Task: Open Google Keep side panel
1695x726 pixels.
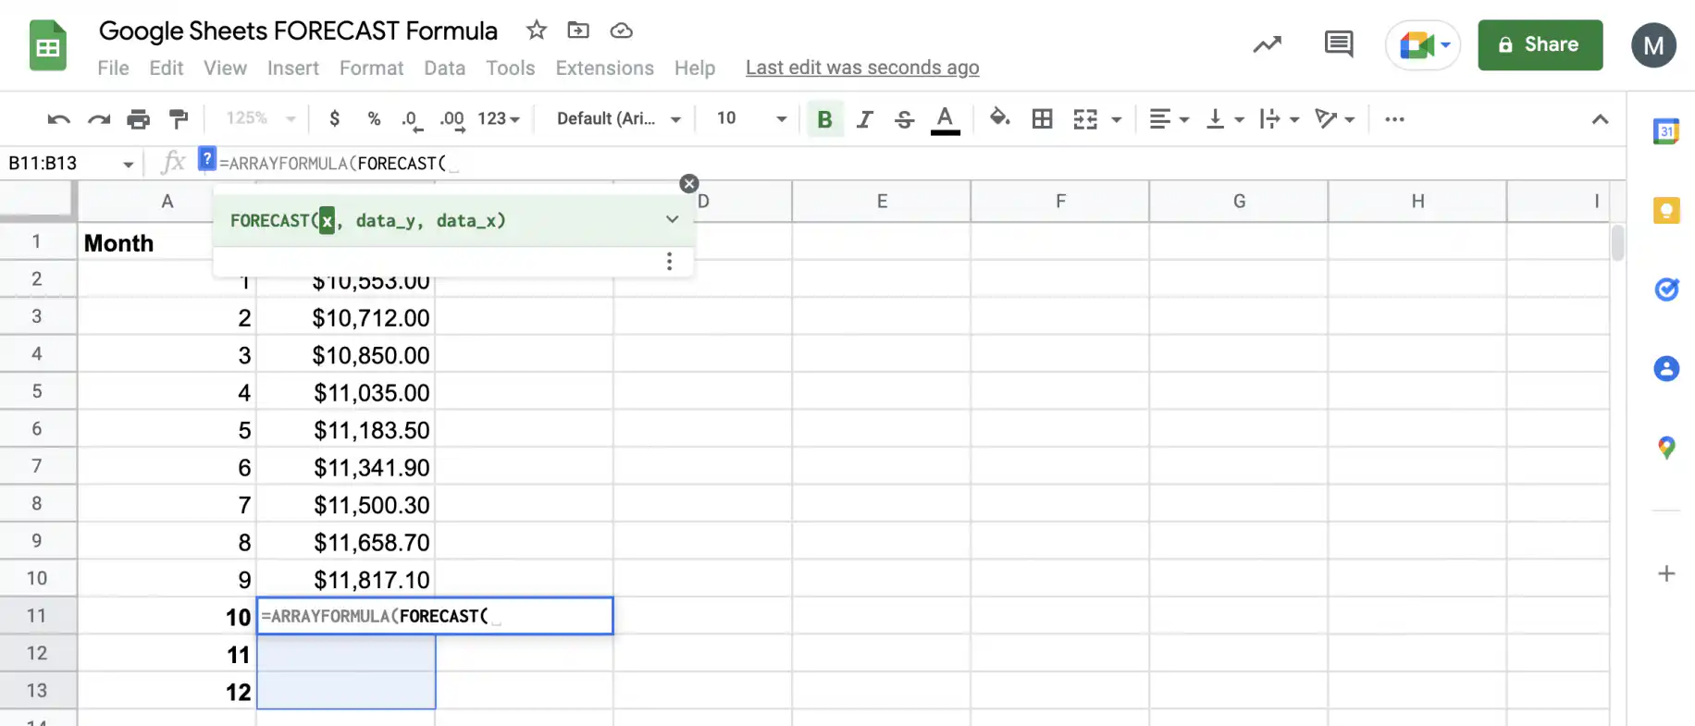Action: pyautogui.click(x=1666, y=211)
